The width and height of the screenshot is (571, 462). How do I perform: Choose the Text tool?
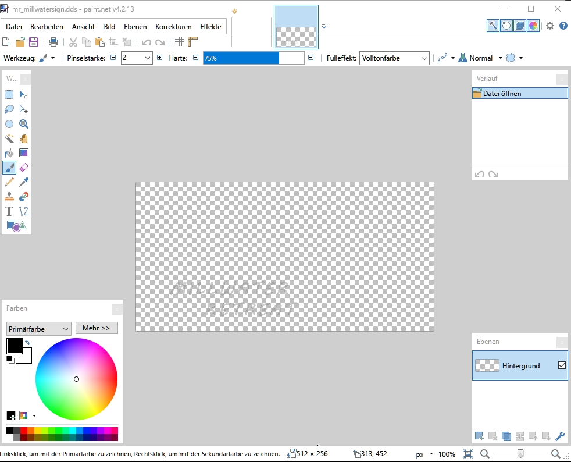coord(9,211)
